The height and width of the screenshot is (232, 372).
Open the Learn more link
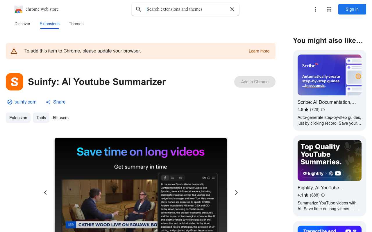[x=259, y=51]
